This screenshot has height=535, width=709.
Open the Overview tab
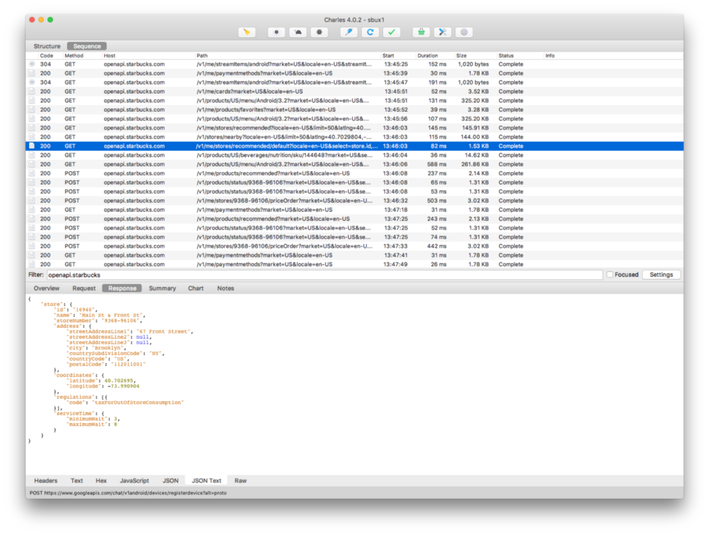47,288
